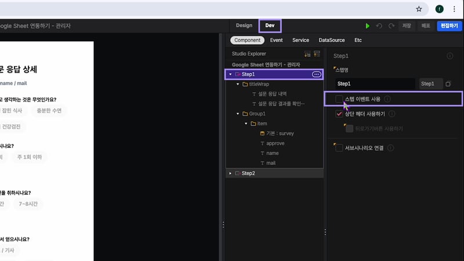This screenshot has height=261, width=464.
Task: Select the Component tab
Action: click(x=247, y=40)
